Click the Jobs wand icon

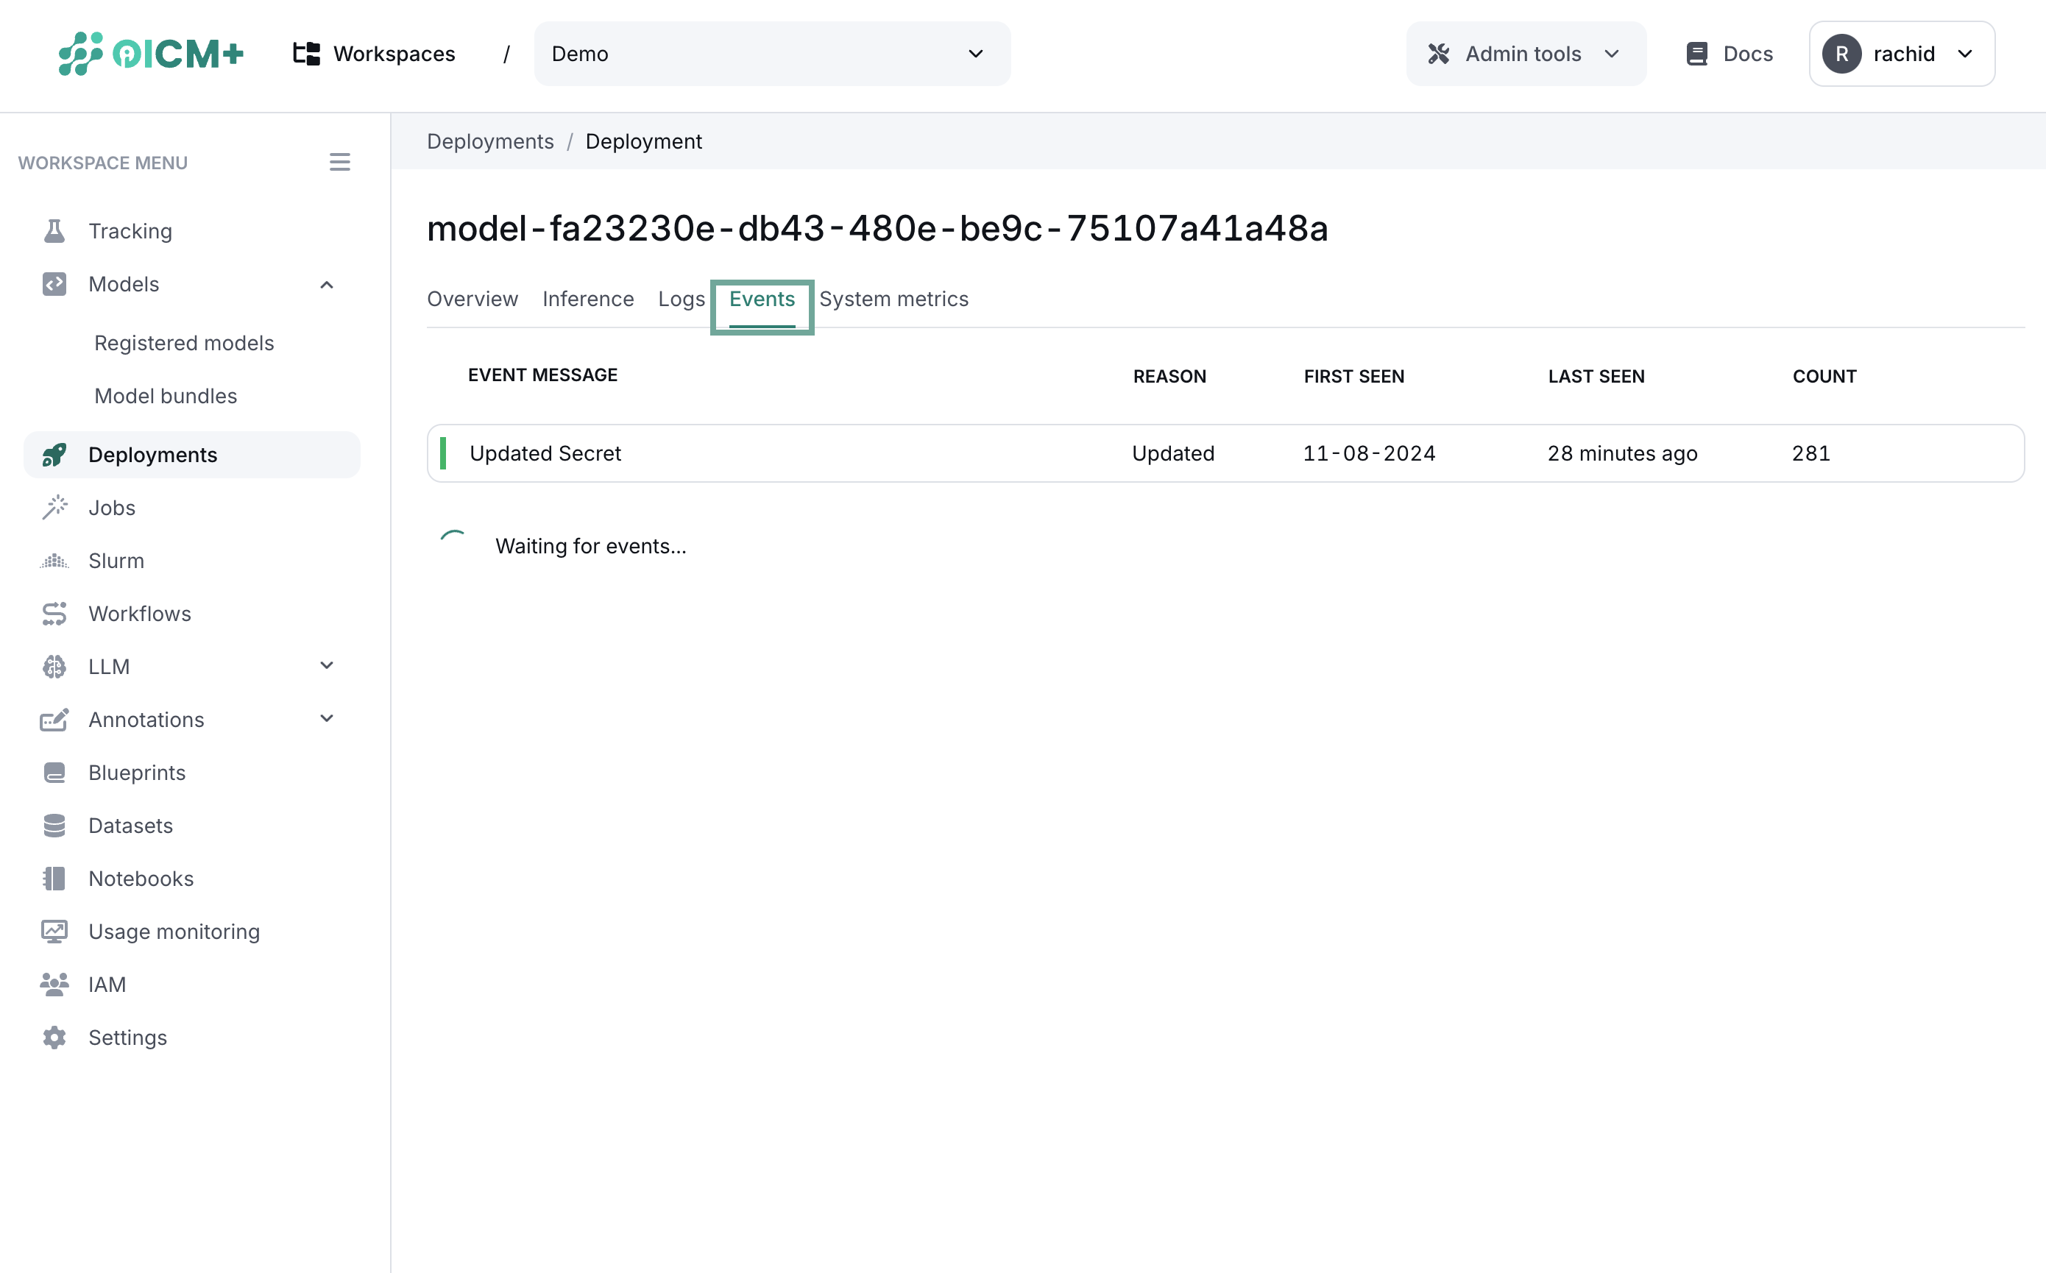coord(54,508)
